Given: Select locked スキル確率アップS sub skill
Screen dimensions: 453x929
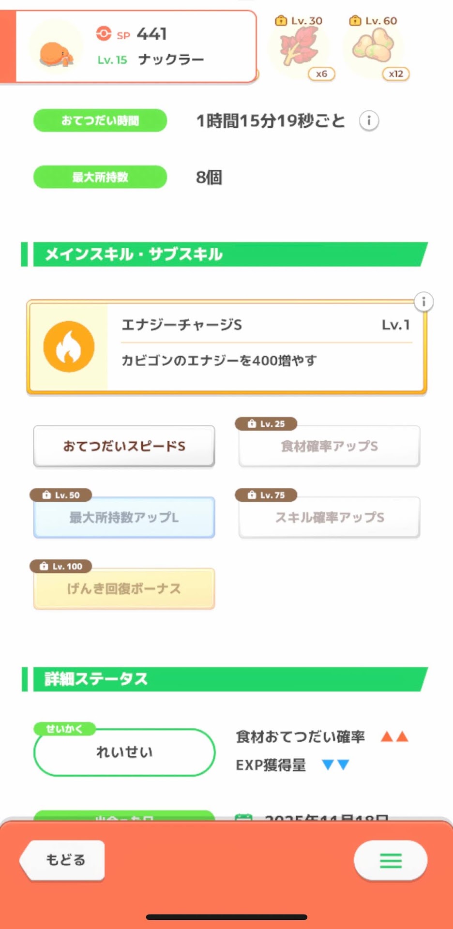Looking at the screenshot, I should tap(329, 517).
